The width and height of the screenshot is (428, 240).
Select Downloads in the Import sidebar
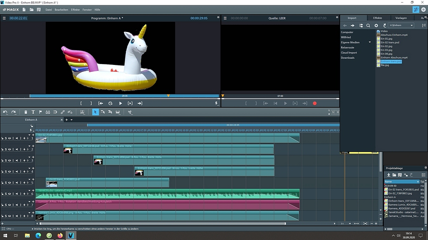[348, 58]
